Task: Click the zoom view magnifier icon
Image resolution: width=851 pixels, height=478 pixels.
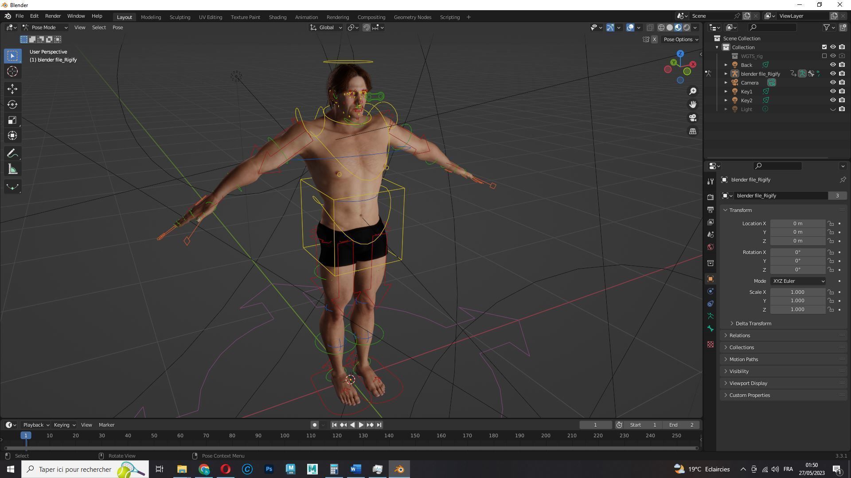Action: pos(693,91)
